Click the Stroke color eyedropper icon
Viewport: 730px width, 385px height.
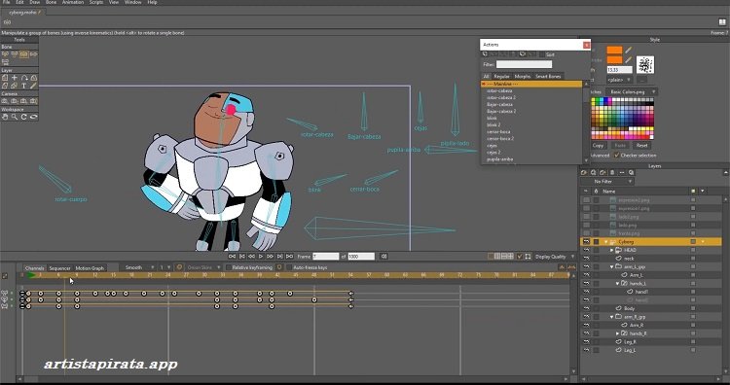(629, 60)
